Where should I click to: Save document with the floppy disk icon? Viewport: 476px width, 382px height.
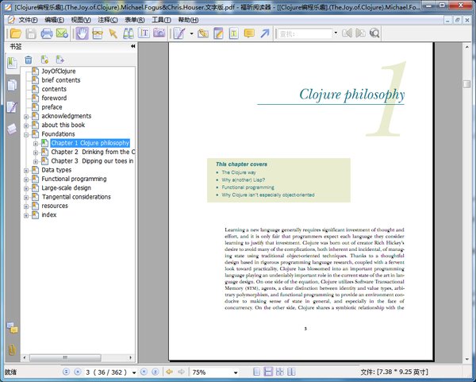point(31,33)
